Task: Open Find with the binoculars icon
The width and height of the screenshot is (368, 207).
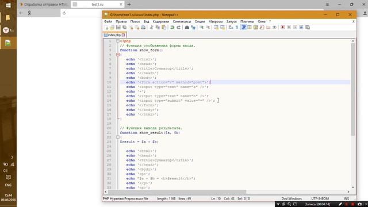Action: tap(187, 28)
